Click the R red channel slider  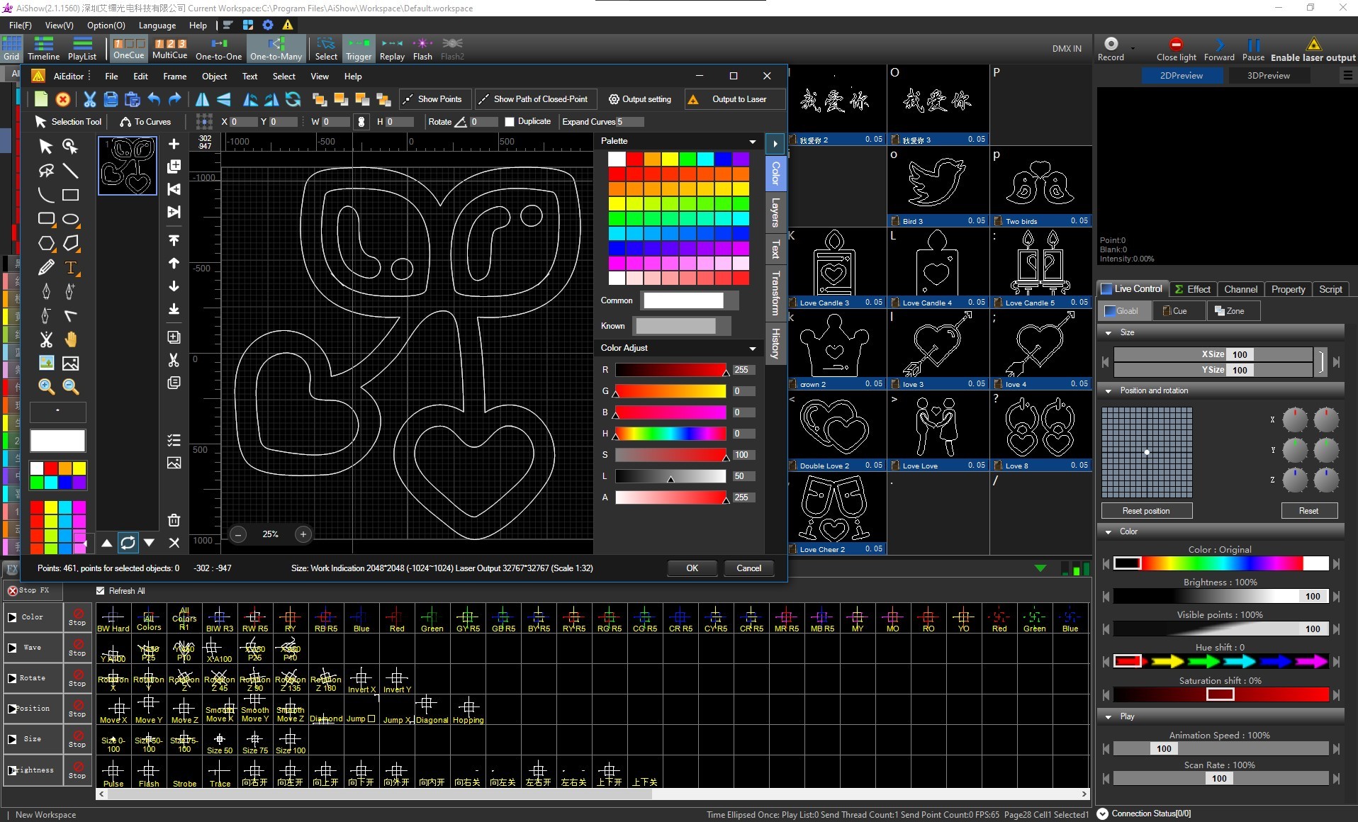[x=670, y=370]
